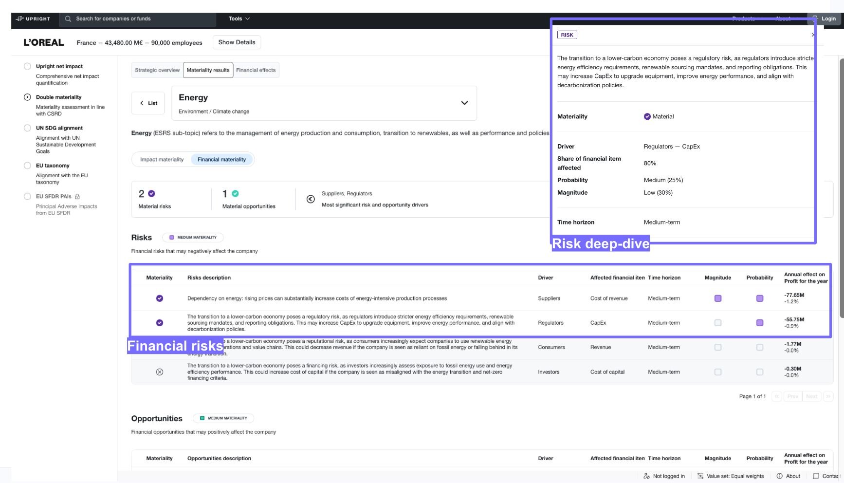Viewport: 844px width, 483px height.
Task: Click the Prev pagination button
Action: 793,396
